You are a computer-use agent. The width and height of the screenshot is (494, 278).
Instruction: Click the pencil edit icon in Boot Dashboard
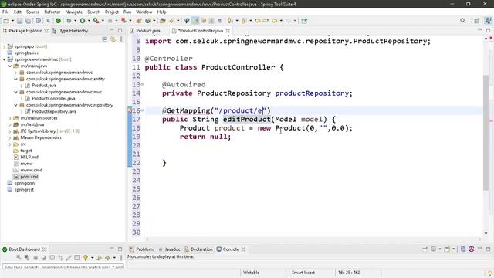coord(69,258)
